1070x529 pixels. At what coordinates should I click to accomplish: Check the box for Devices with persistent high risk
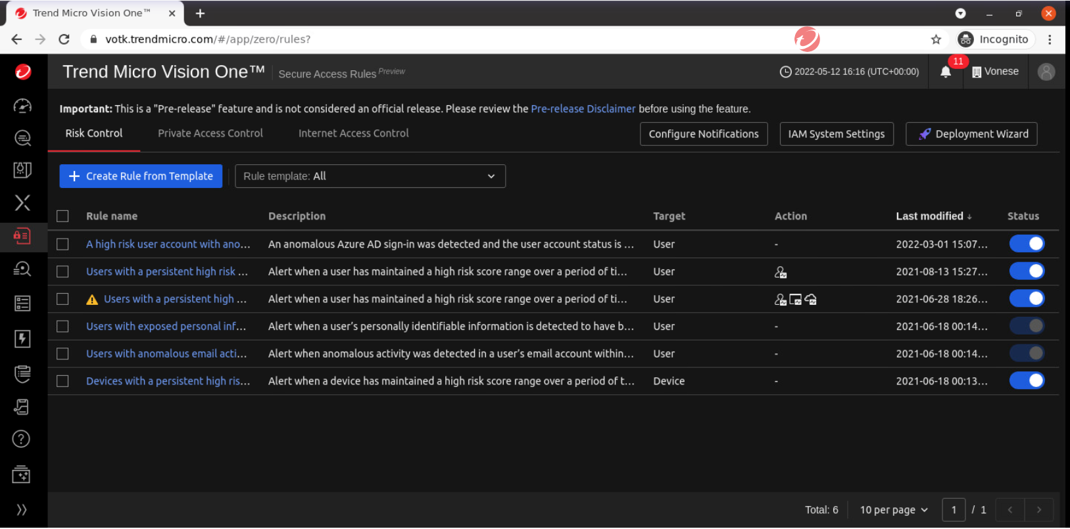[62, 381]
